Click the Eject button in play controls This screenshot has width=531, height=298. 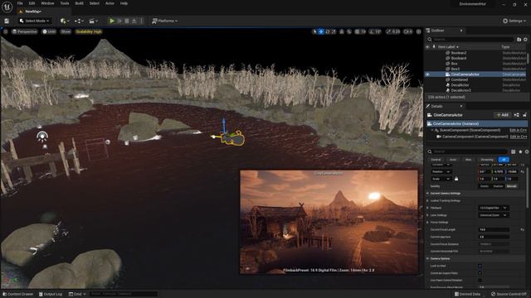pyautogui.click(x=134, y=21)
